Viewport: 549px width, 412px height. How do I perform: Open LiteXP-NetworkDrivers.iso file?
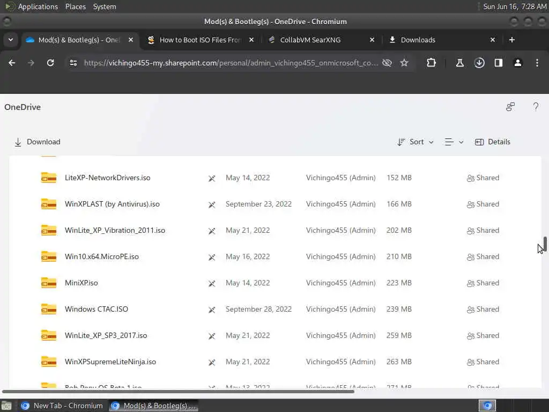(107, 178)
